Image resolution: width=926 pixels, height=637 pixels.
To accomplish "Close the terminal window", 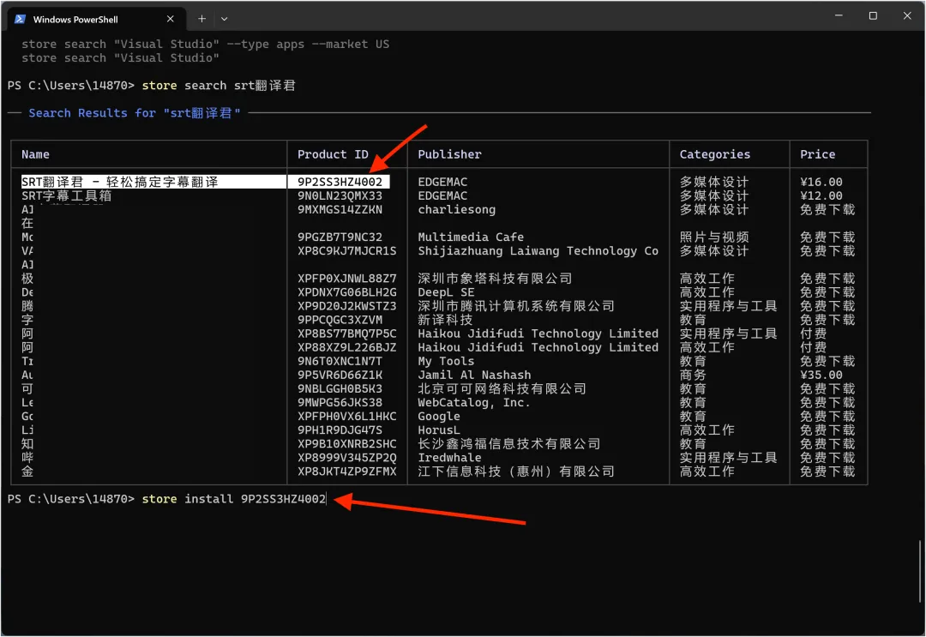I will click(x=907, y=15).
